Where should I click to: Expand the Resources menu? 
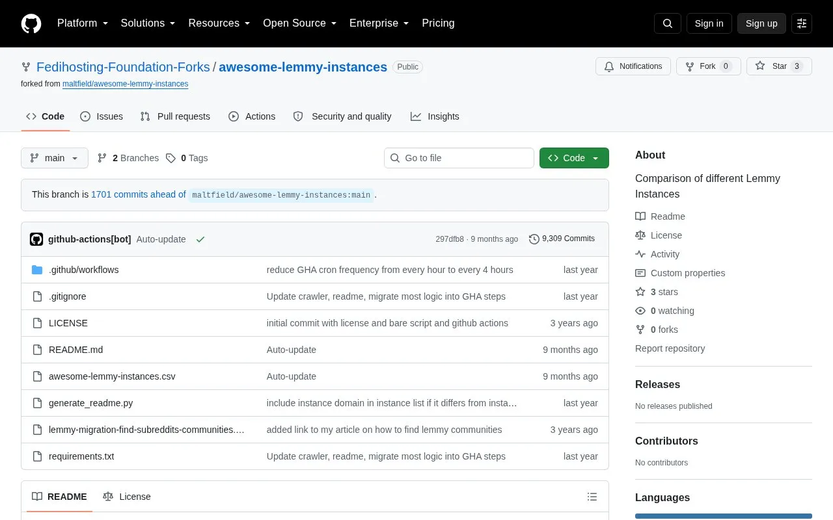[x=219, y=23]
